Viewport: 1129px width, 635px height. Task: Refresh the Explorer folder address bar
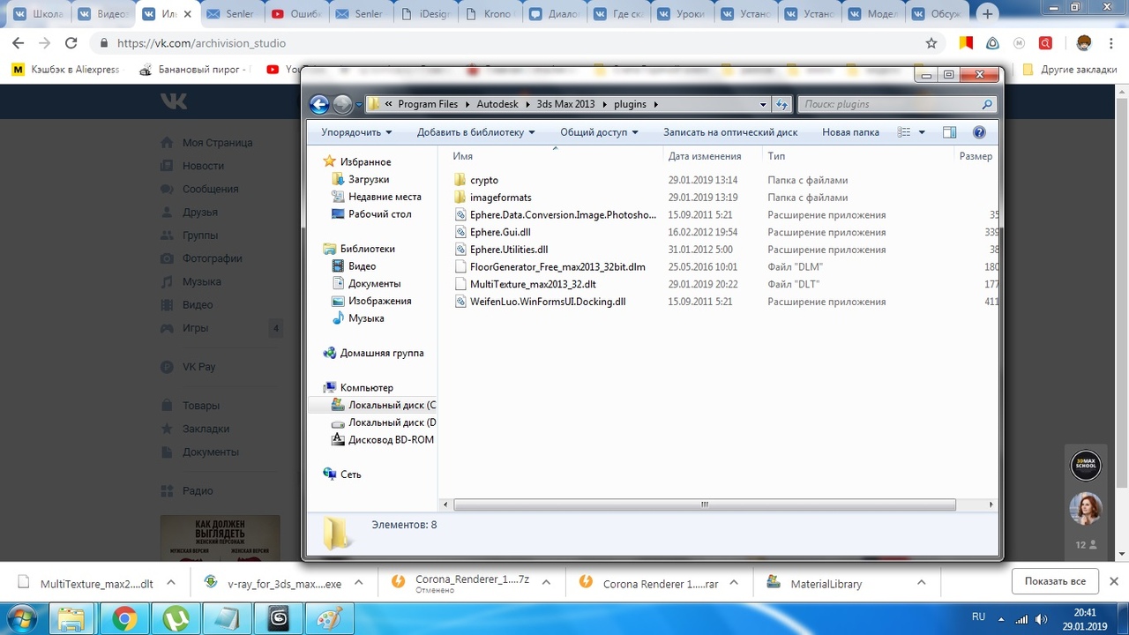[x=781, y=104]
